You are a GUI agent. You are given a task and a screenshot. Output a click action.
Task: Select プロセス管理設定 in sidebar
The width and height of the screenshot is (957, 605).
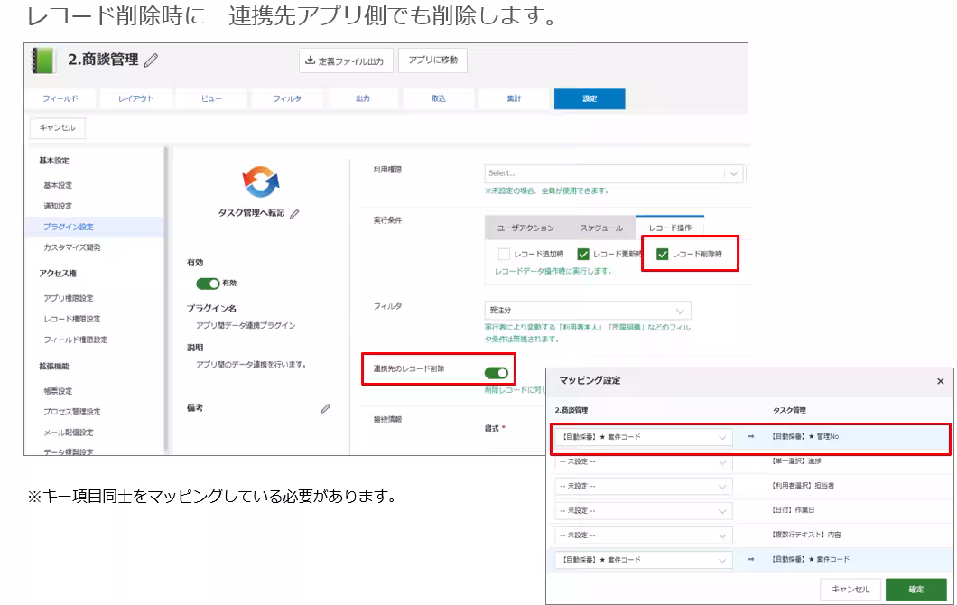coord(72,412)
